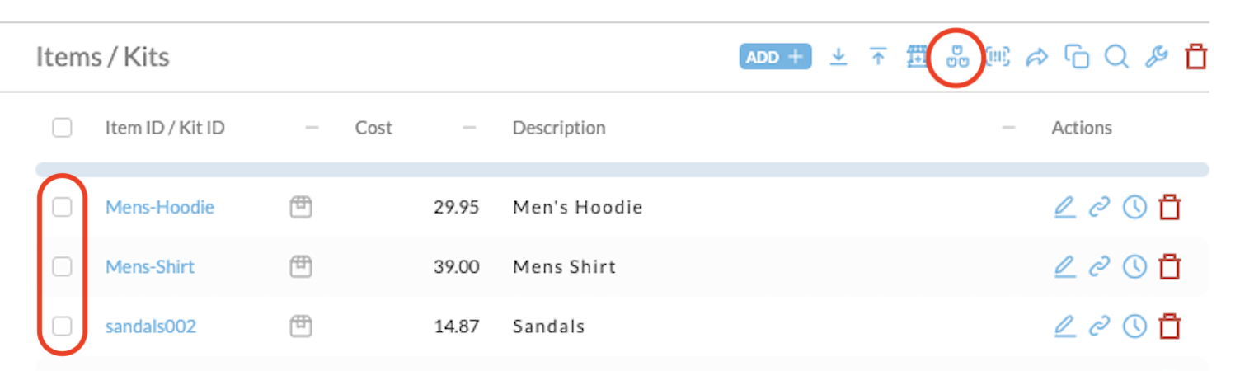The width and height of the screenshot is (1240, 371).
Task: Click the circled kit/group boxes icon
Action: 956,57
